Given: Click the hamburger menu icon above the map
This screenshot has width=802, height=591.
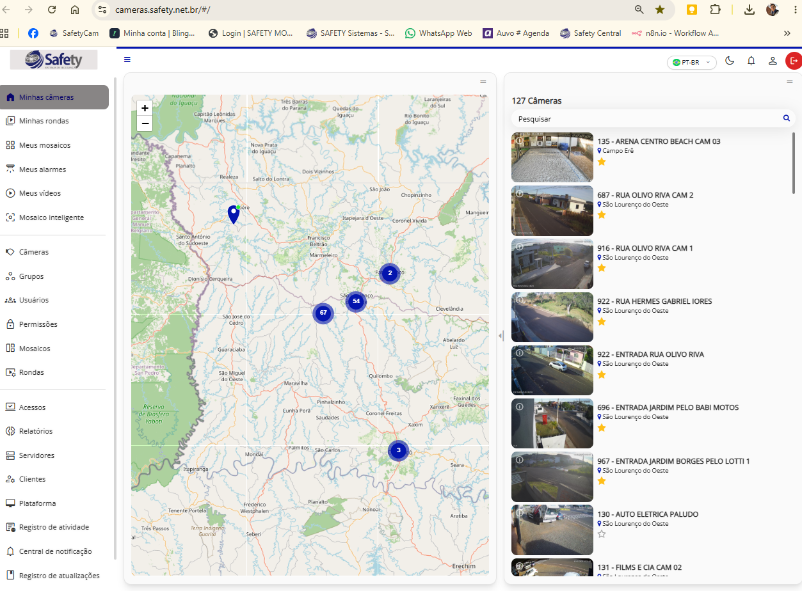Looking at the screenshot, I should pos(127,59).
